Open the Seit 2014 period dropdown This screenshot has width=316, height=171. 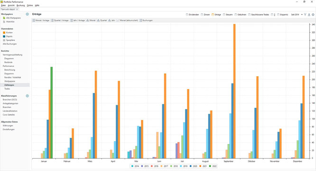(297, 15)
